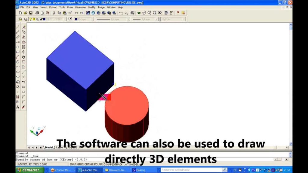
Task: Disable OSNAP in the status bar
Action: click(x=107, y=164)
